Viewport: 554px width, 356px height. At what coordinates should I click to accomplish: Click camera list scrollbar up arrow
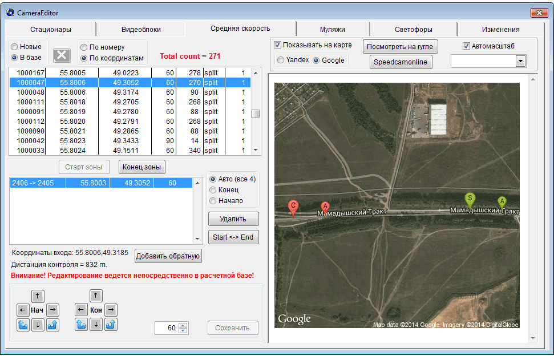click(x=256, y=73)
